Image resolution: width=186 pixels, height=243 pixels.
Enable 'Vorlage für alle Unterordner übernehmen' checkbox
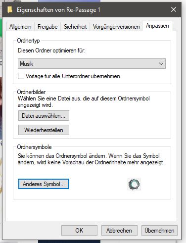pyautogui.click(x=21, y=76)
